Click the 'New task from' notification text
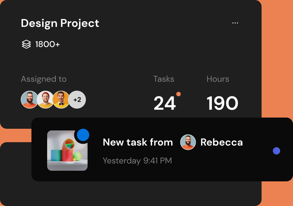This screenshot has width=293, height=206. [138, 142]
